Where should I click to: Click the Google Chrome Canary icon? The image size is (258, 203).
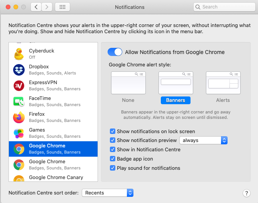(19, 178)
